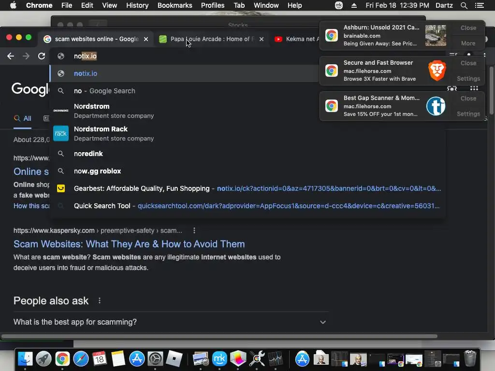Click the horizontal scrollbar at page bottom
495x371 pixels.
tap(219, 336)
